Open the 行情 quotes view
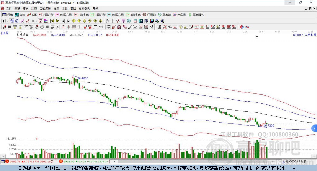 [x=8, y=15]
